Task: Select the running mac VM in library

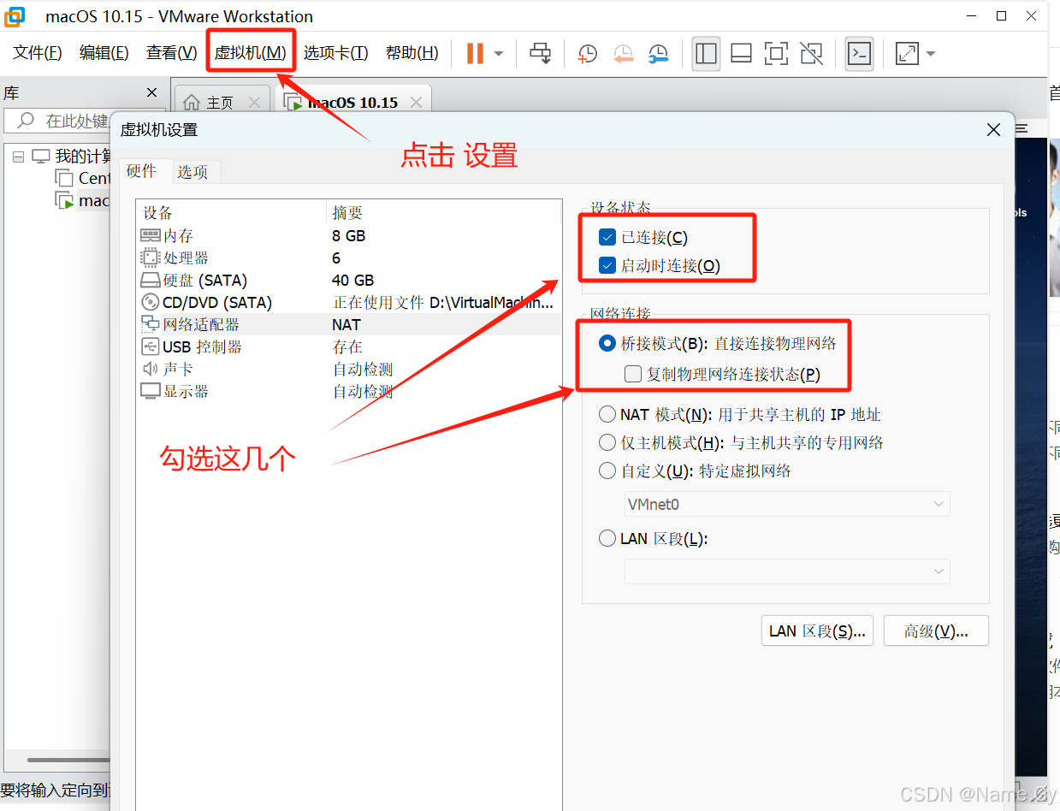Action: click(83, 200)
